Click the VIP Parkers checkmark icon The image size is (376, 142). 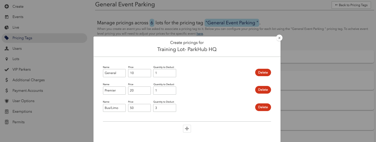[x=7, y=70]
